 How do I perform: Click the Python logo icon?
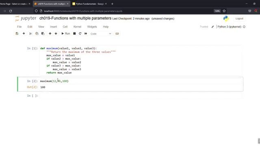(x=226, y=18)
